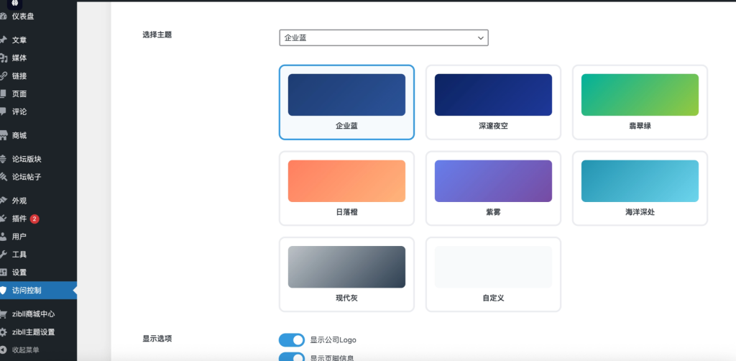Click the forum section icon beside 论坛版块

tap(3, 159)
